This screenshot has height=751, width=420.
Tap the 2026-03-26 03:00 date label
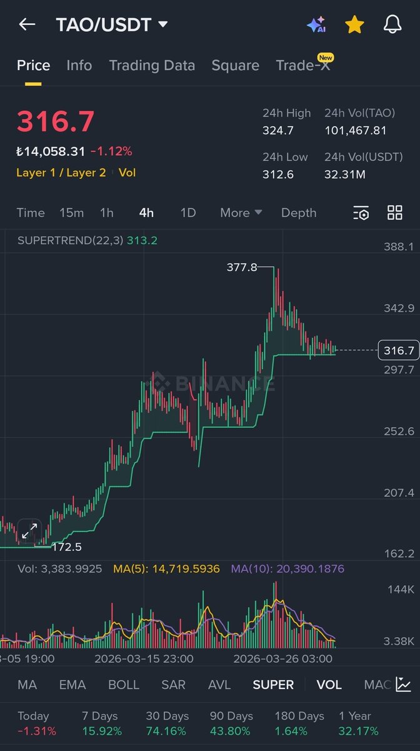283,659
